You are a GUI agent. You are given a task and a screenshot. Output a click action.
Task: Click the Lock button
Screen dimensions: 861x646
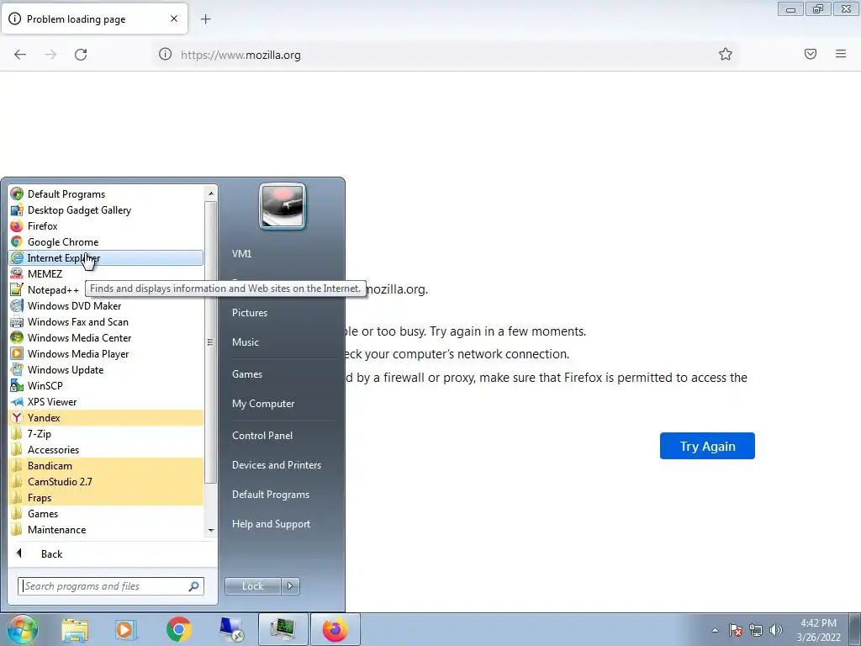click(252, 586)
